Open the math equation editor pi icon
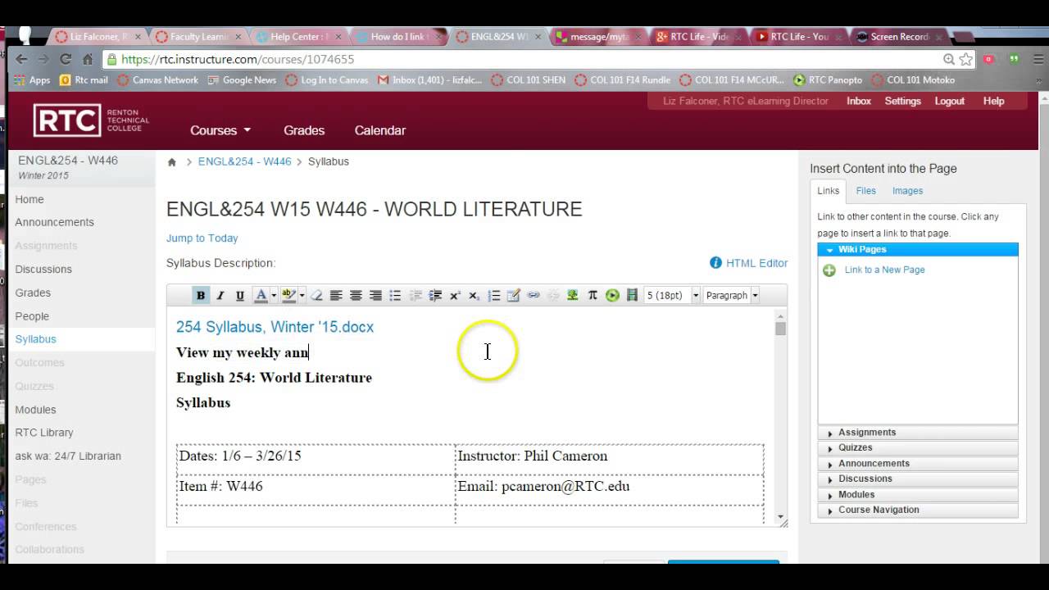This screenshot has width=1049, height=590. tap(593, 296)
